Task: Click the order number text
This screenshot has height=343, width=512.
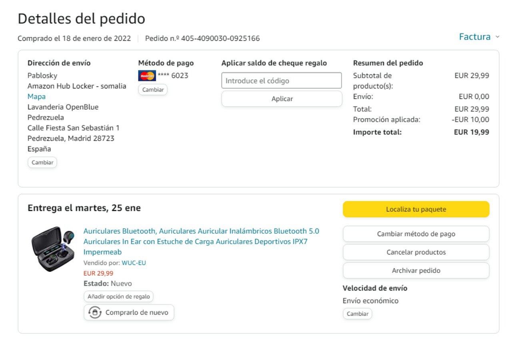Action: (202, 38)
